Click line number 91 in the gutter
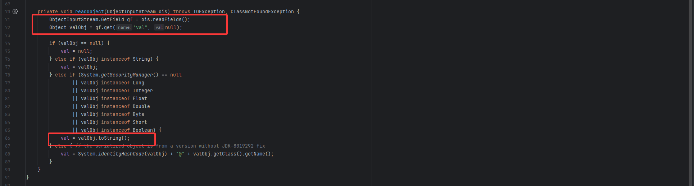Screen dimensions: 694x186 8,177
